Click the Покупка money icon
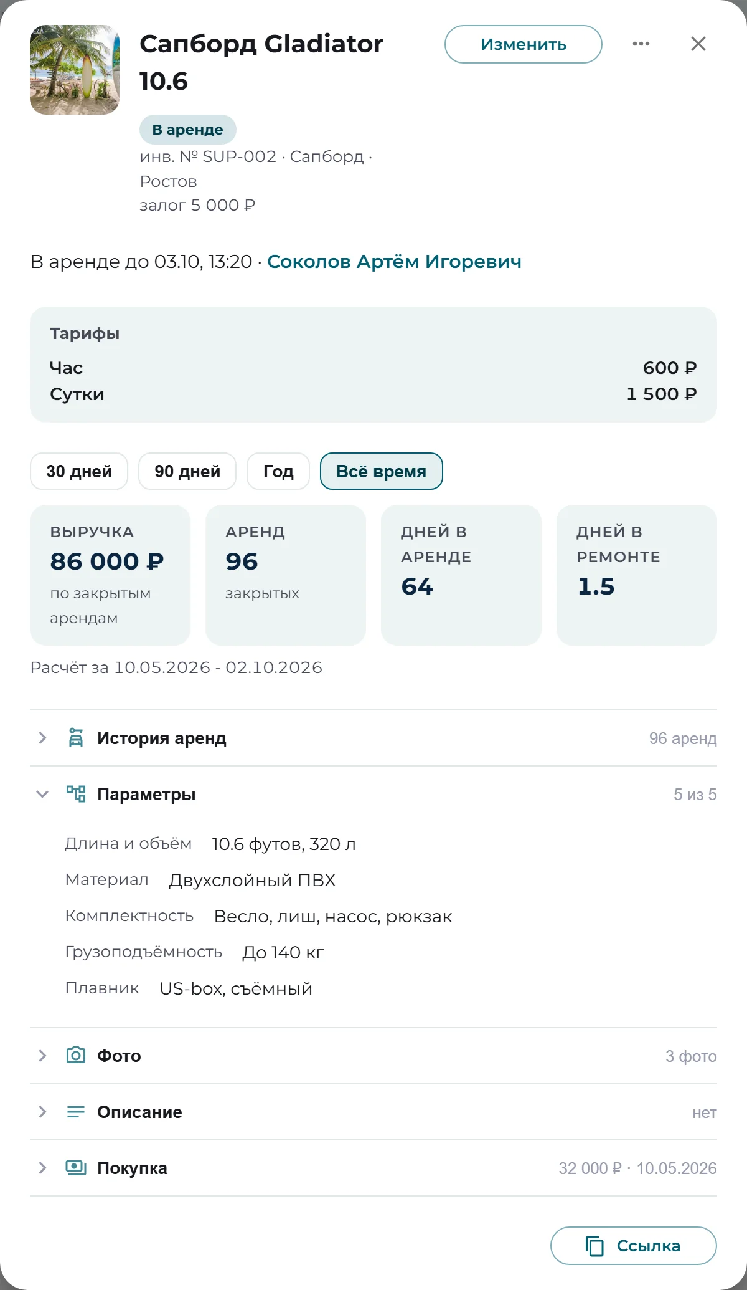Image resolution: width=747 pixels, height=1290 pixels. pos(76,1168)
